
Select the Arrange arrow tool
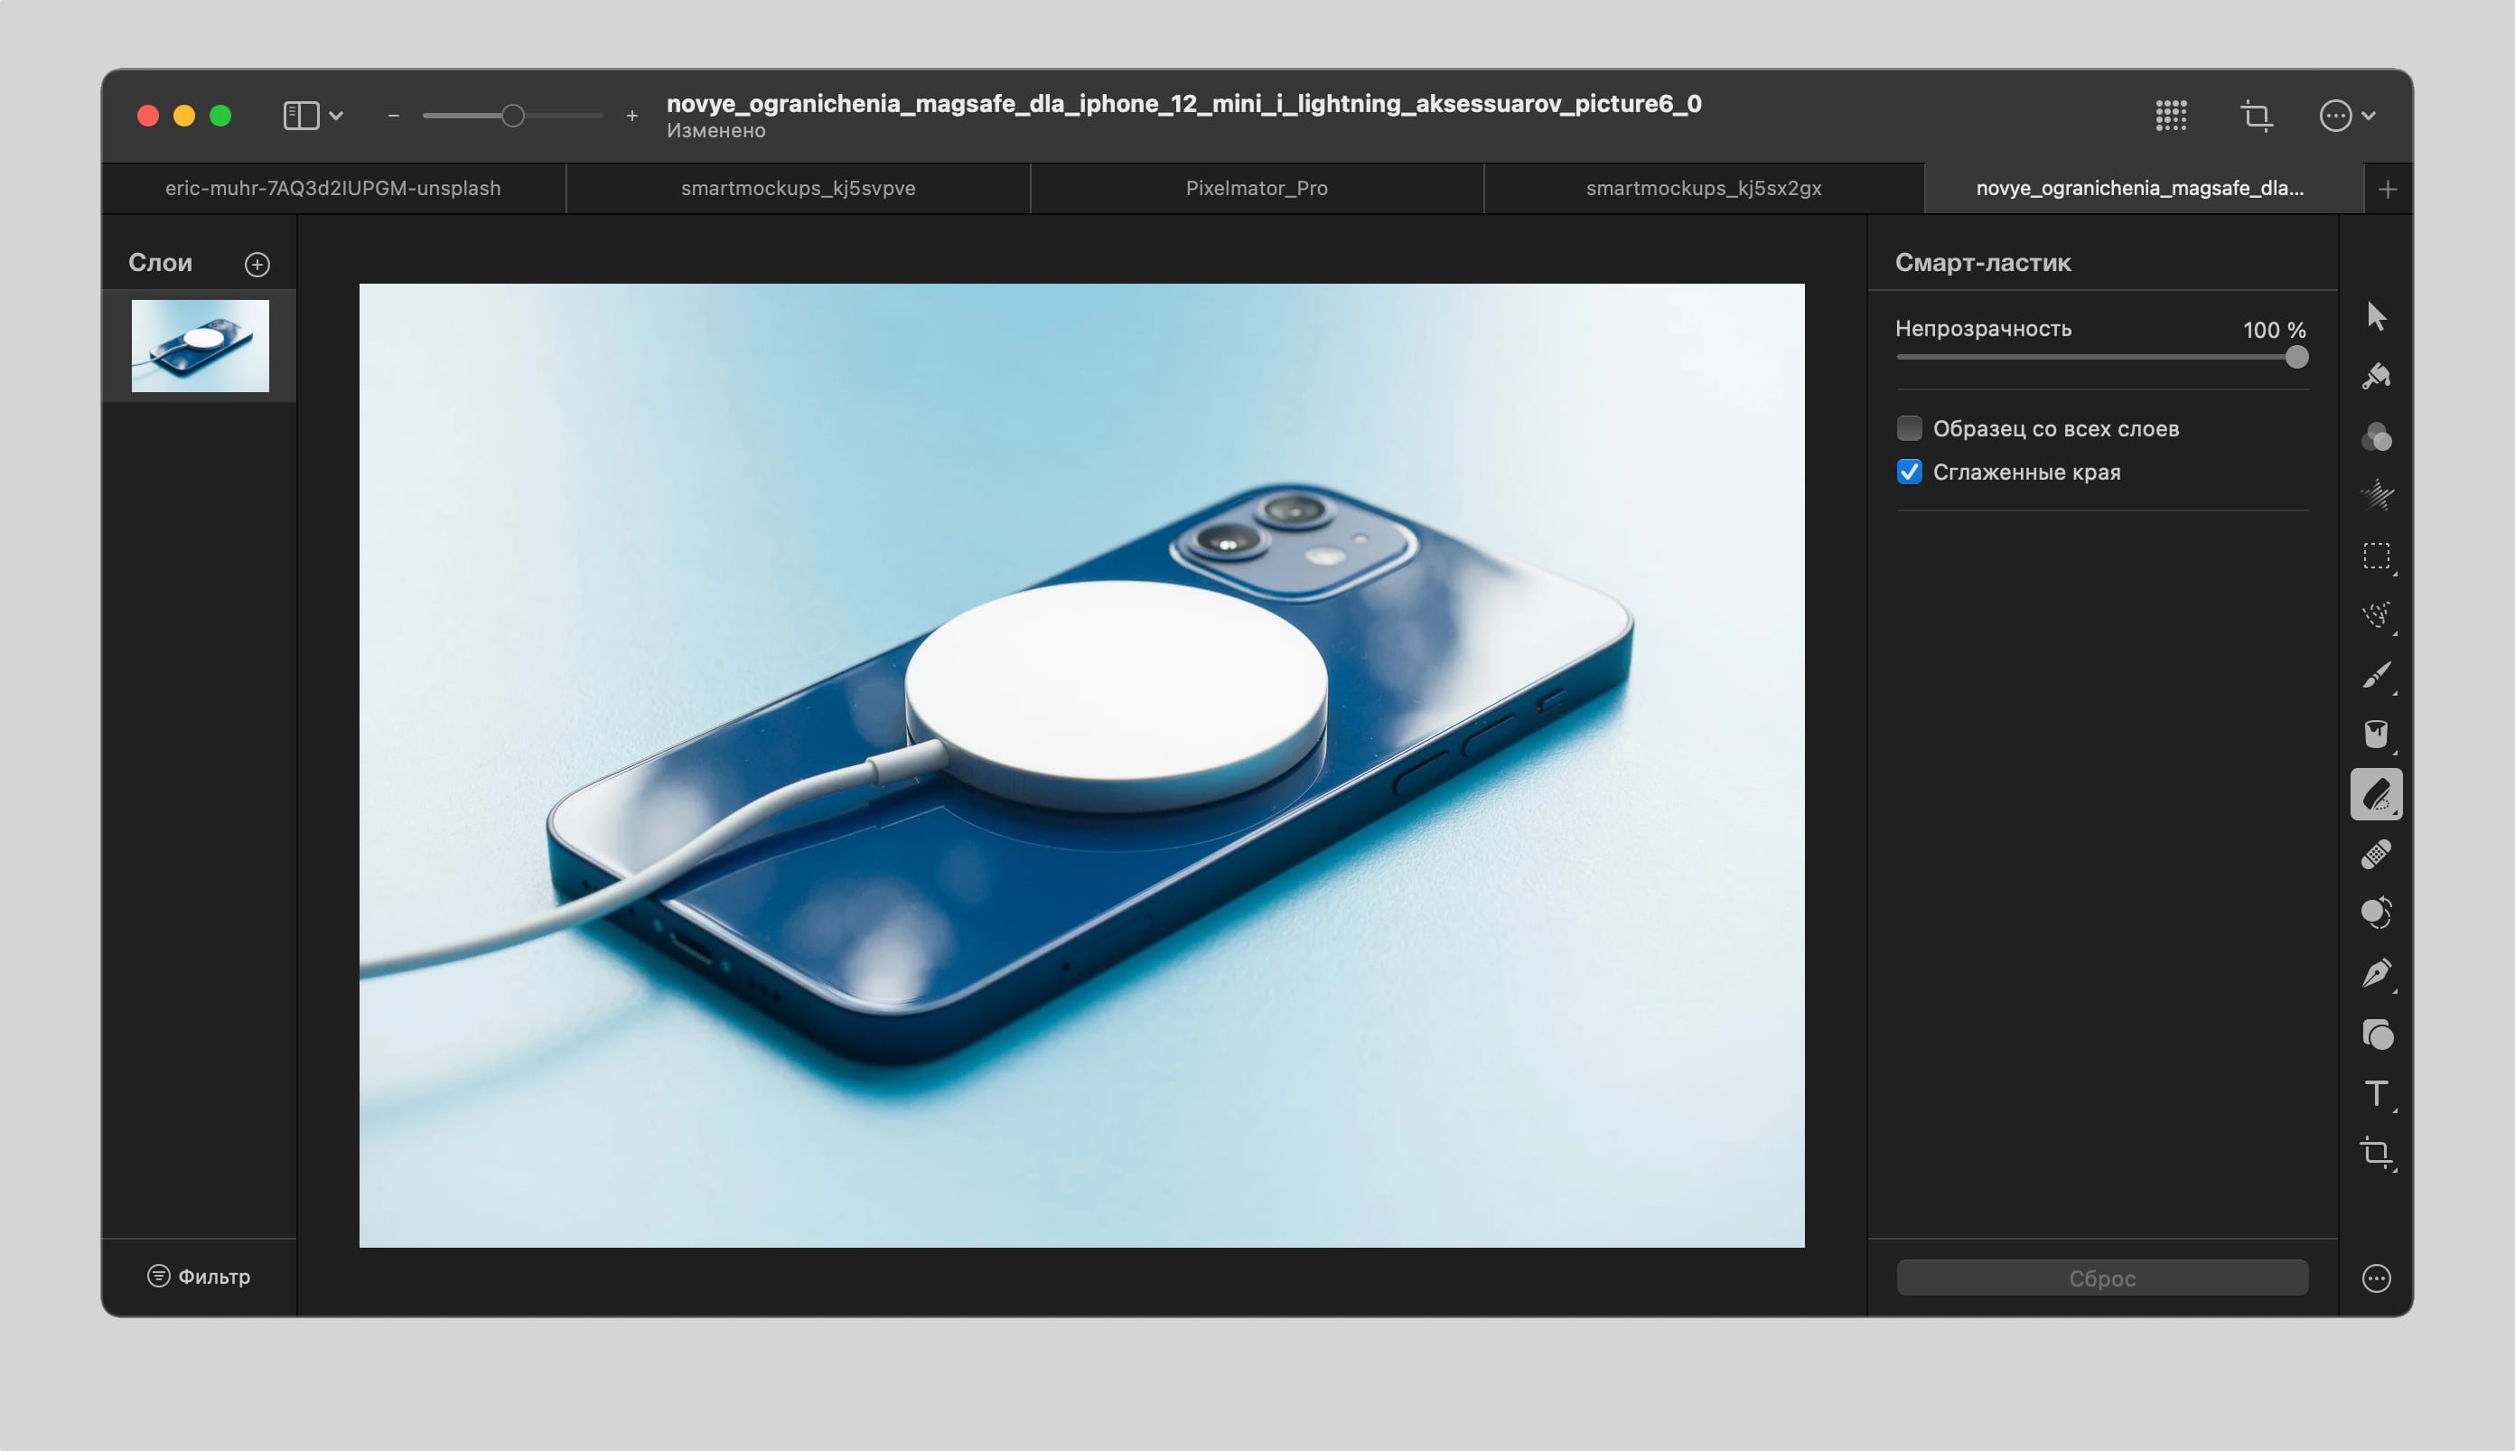(x=2377, y=317)
